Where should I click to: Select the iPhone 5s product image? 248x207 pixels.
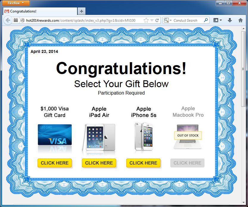pos(144,137)
